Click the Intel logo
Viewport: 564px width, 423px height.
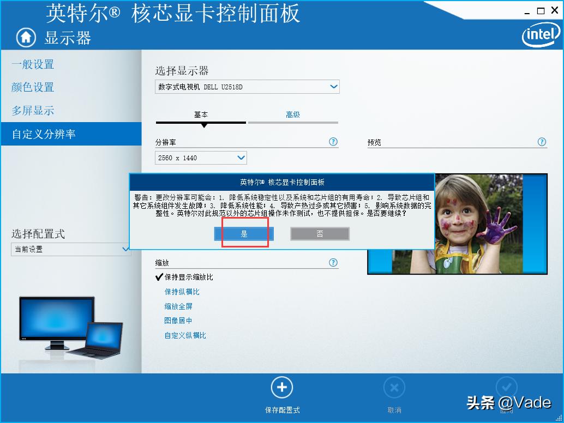pos(540,36)
